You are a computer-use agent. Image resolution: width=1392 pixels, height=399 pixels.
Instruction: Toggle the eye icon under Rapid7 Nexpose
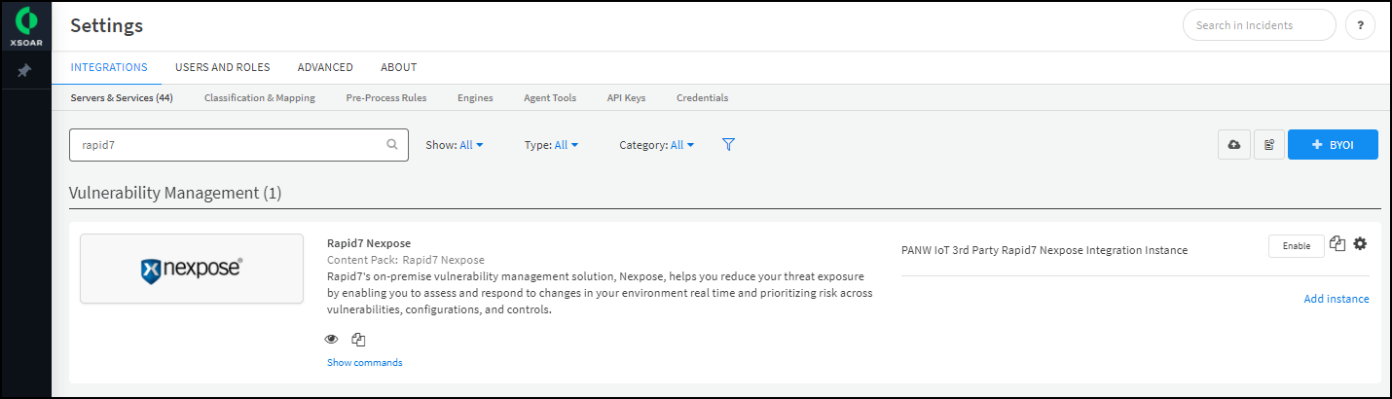331,340
